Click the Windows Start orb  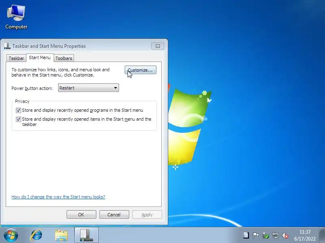pyautogui.click(x=11, y=235)
